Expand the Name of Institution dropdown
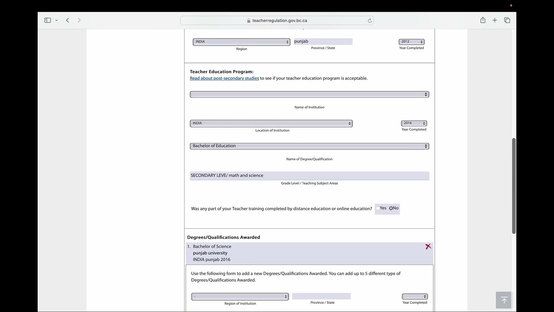The image size is (554, 312). click(x=309, y=94)
